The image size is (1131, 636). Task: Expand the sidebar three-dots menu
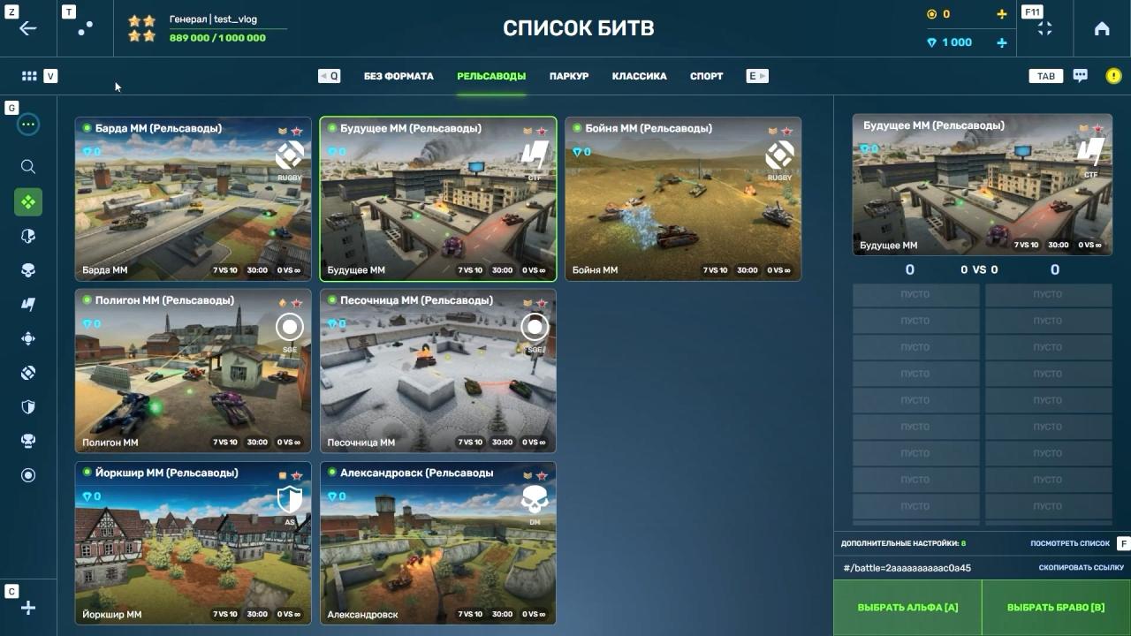tap(28, 125)
